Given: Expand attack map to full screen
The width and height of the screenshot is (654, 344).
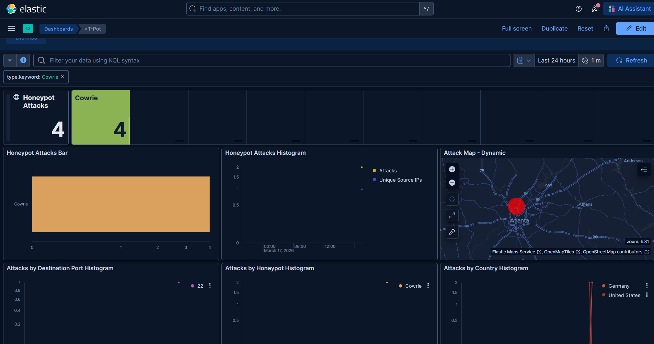Looking at the screenshot, I should pyautogui.click(x=452, y=216).
